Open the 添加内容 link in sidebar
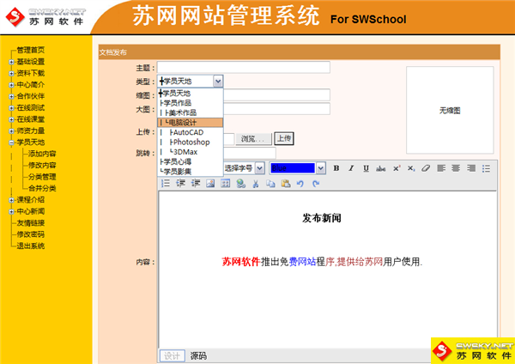Screen dimensions: 515x364 pos(42,154)
